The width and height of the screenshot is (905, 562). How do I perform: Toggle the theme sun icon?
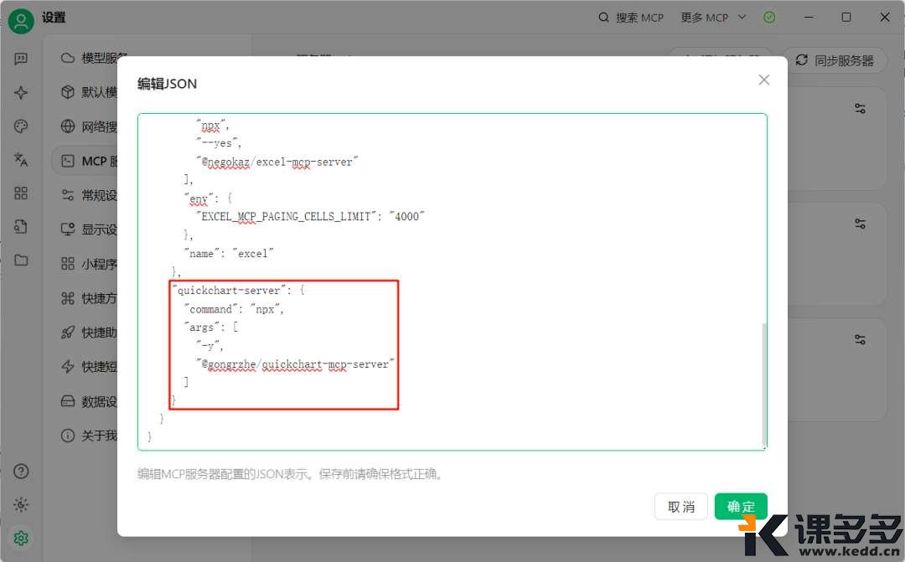[21, 505]
